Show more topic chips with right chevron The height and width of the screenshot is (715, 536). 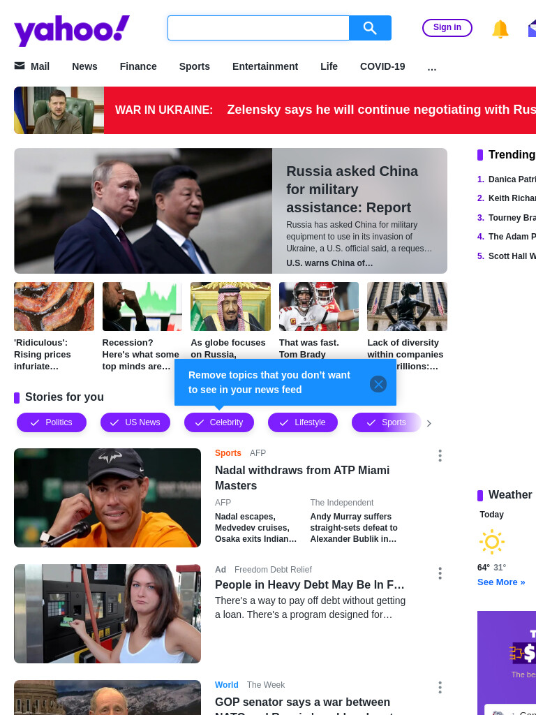pyautogui.click(x=429, y=423)
